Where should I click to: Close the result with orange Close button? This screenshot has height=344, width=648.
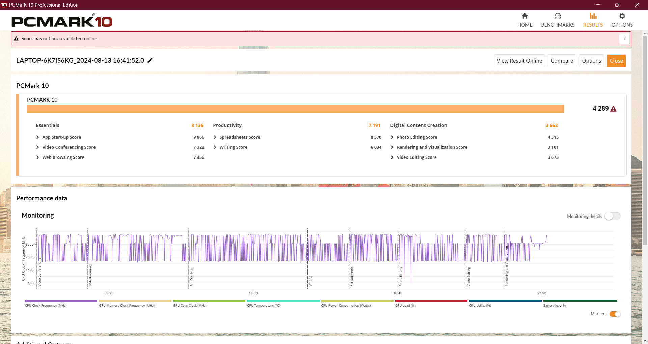tap(616, 61)
